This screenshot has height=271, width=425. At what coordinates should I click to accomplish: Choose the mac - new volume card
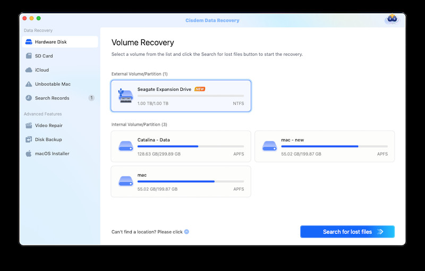coord(325,146)
